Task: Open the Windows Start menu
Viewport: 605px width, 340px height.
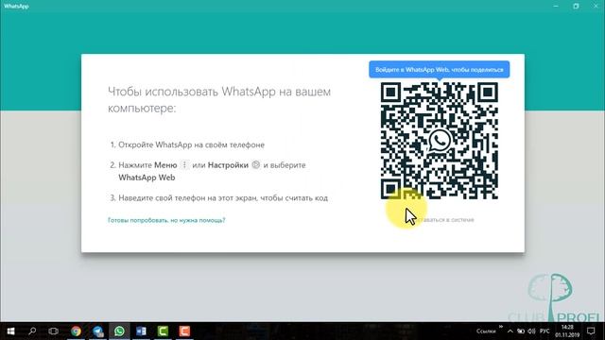Action: click(10, 331)
